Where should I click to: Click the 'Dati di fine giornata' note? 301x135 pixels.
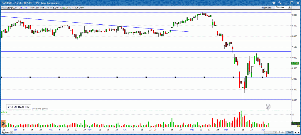click(40, 109)
